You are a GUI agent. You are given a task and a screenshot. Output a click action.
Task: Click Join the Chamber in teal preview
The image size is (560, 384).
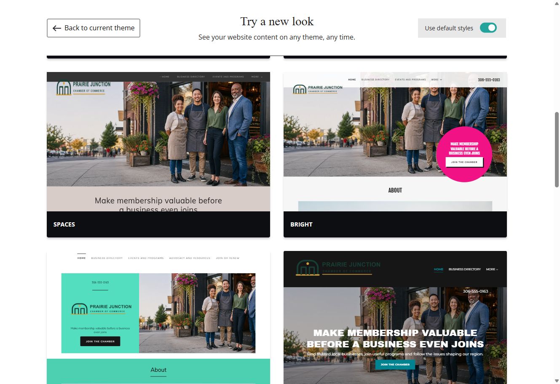coord(100,341)
